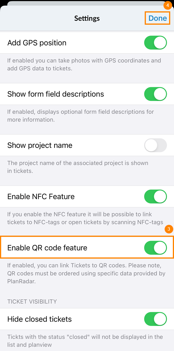Select the Add GPS position label
The width and height of the screenshot is (174, 351).
click(x=37, y=43)
